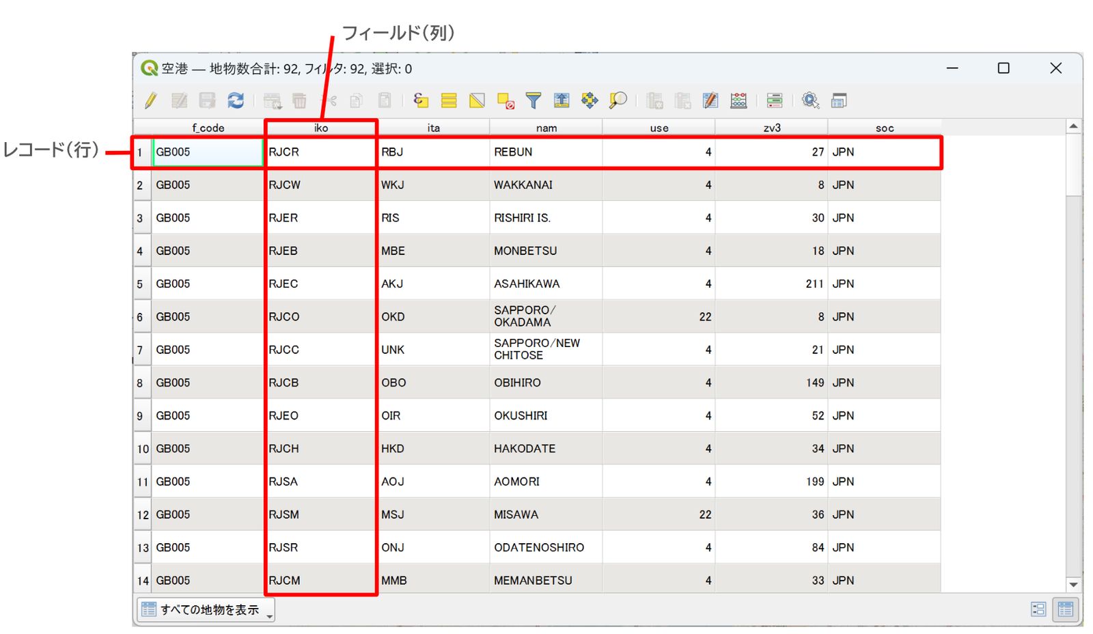
Task: Select row number 5 header
Action: pyautogui.click(x=142, y=284)
